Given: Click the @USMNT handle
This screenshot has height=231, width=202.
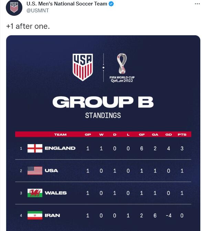Looking at the screenshot, I should point(38,11).
